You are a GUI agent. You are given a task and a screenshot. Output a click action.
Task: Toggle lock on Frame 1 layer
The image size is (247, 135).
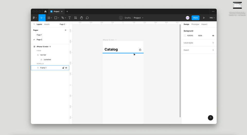(63, 68)
